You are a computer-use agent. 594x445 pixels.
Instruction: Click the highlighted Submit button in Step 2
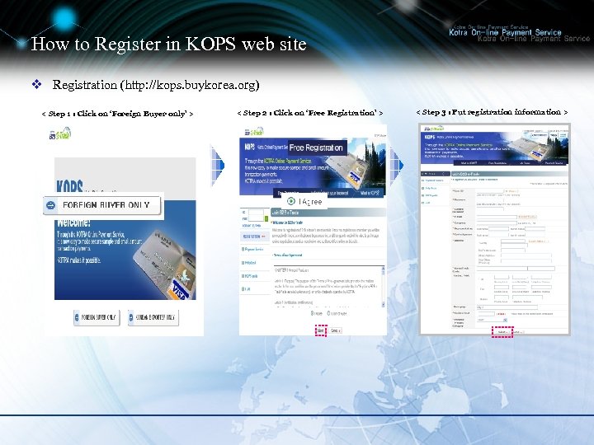(320, 330)
